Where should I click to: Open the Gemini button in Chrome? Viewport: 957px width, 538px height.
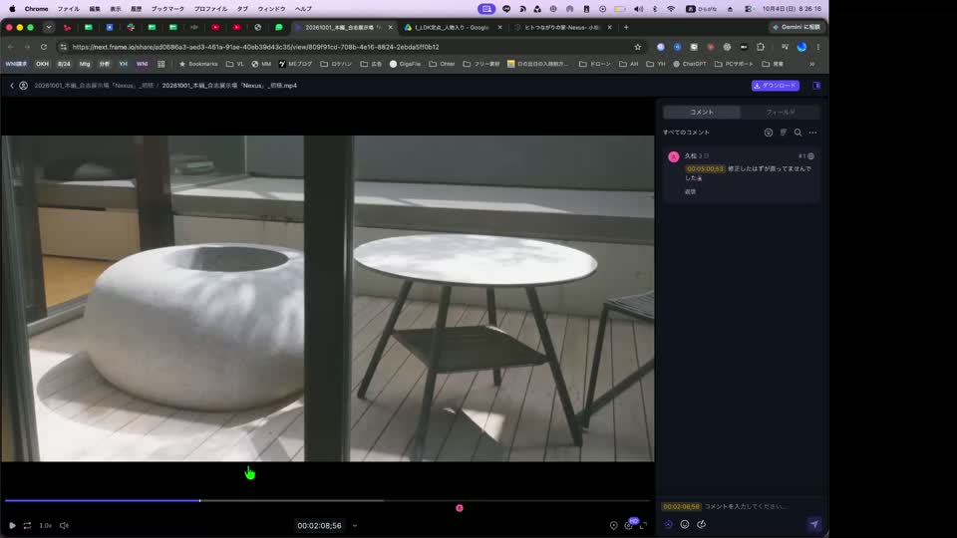(x=797, y=27)
